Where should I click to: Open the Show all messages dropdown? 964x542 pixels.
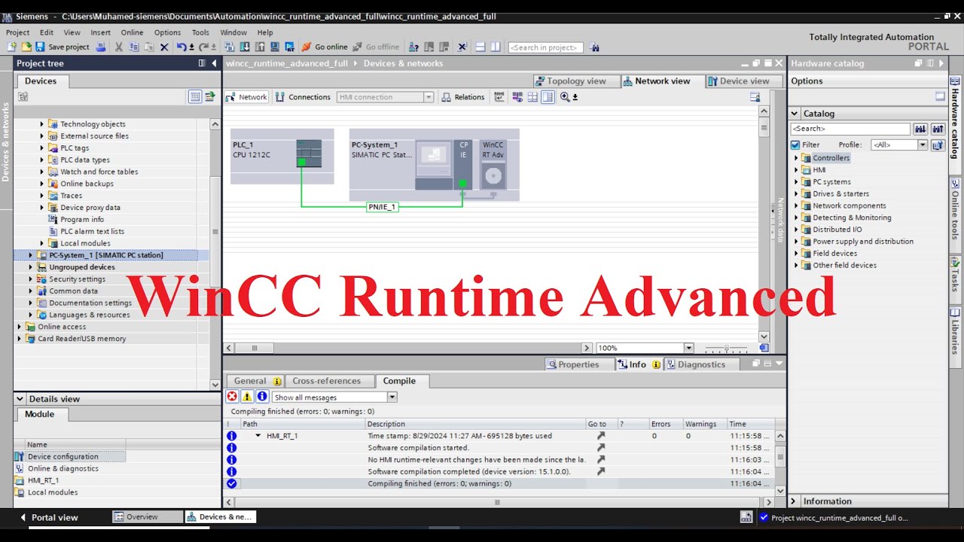pos(392,397)
